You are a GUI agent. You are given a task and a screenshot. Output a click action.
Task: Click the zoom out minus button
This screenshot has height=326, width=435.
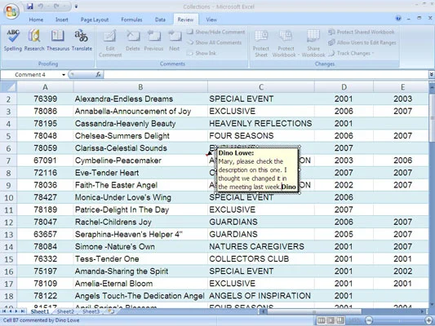tap(369, 320)
